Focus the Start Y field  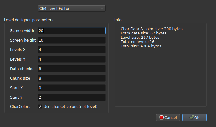click(x=71, y=97)
